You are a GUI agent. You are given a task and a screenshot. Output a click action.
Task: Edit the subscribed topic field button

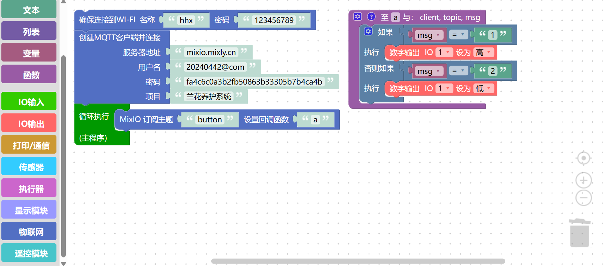(210, 120)
